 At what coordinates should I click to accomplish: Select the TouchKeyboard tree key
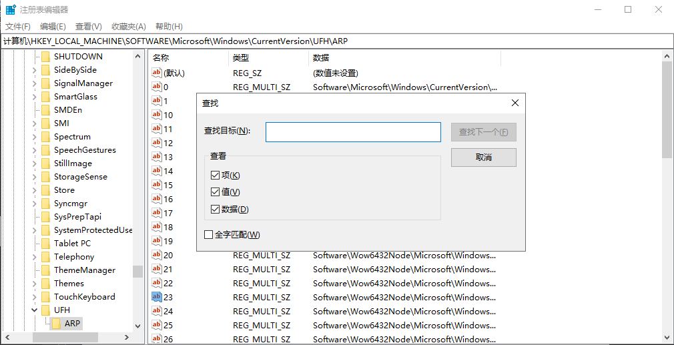pyautogui.click(x=84, y=296)
